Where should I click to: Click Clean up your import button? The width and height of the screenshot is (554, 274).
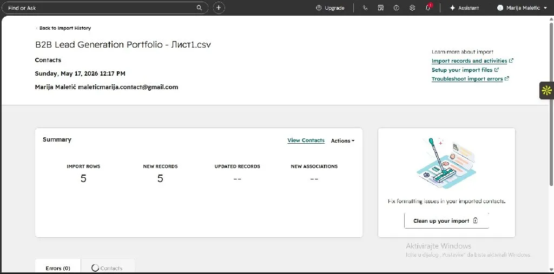pyautogui.click(x=446, y=220)
